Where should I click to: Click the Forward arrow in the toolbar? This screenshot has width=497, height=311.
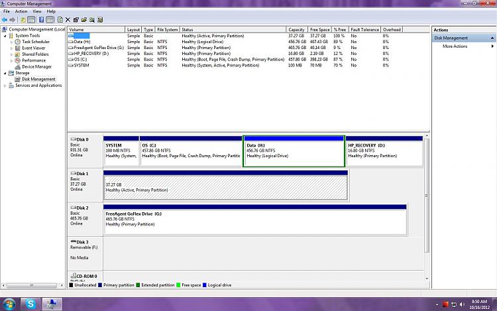pyautogui.click(x=13, y=20)
